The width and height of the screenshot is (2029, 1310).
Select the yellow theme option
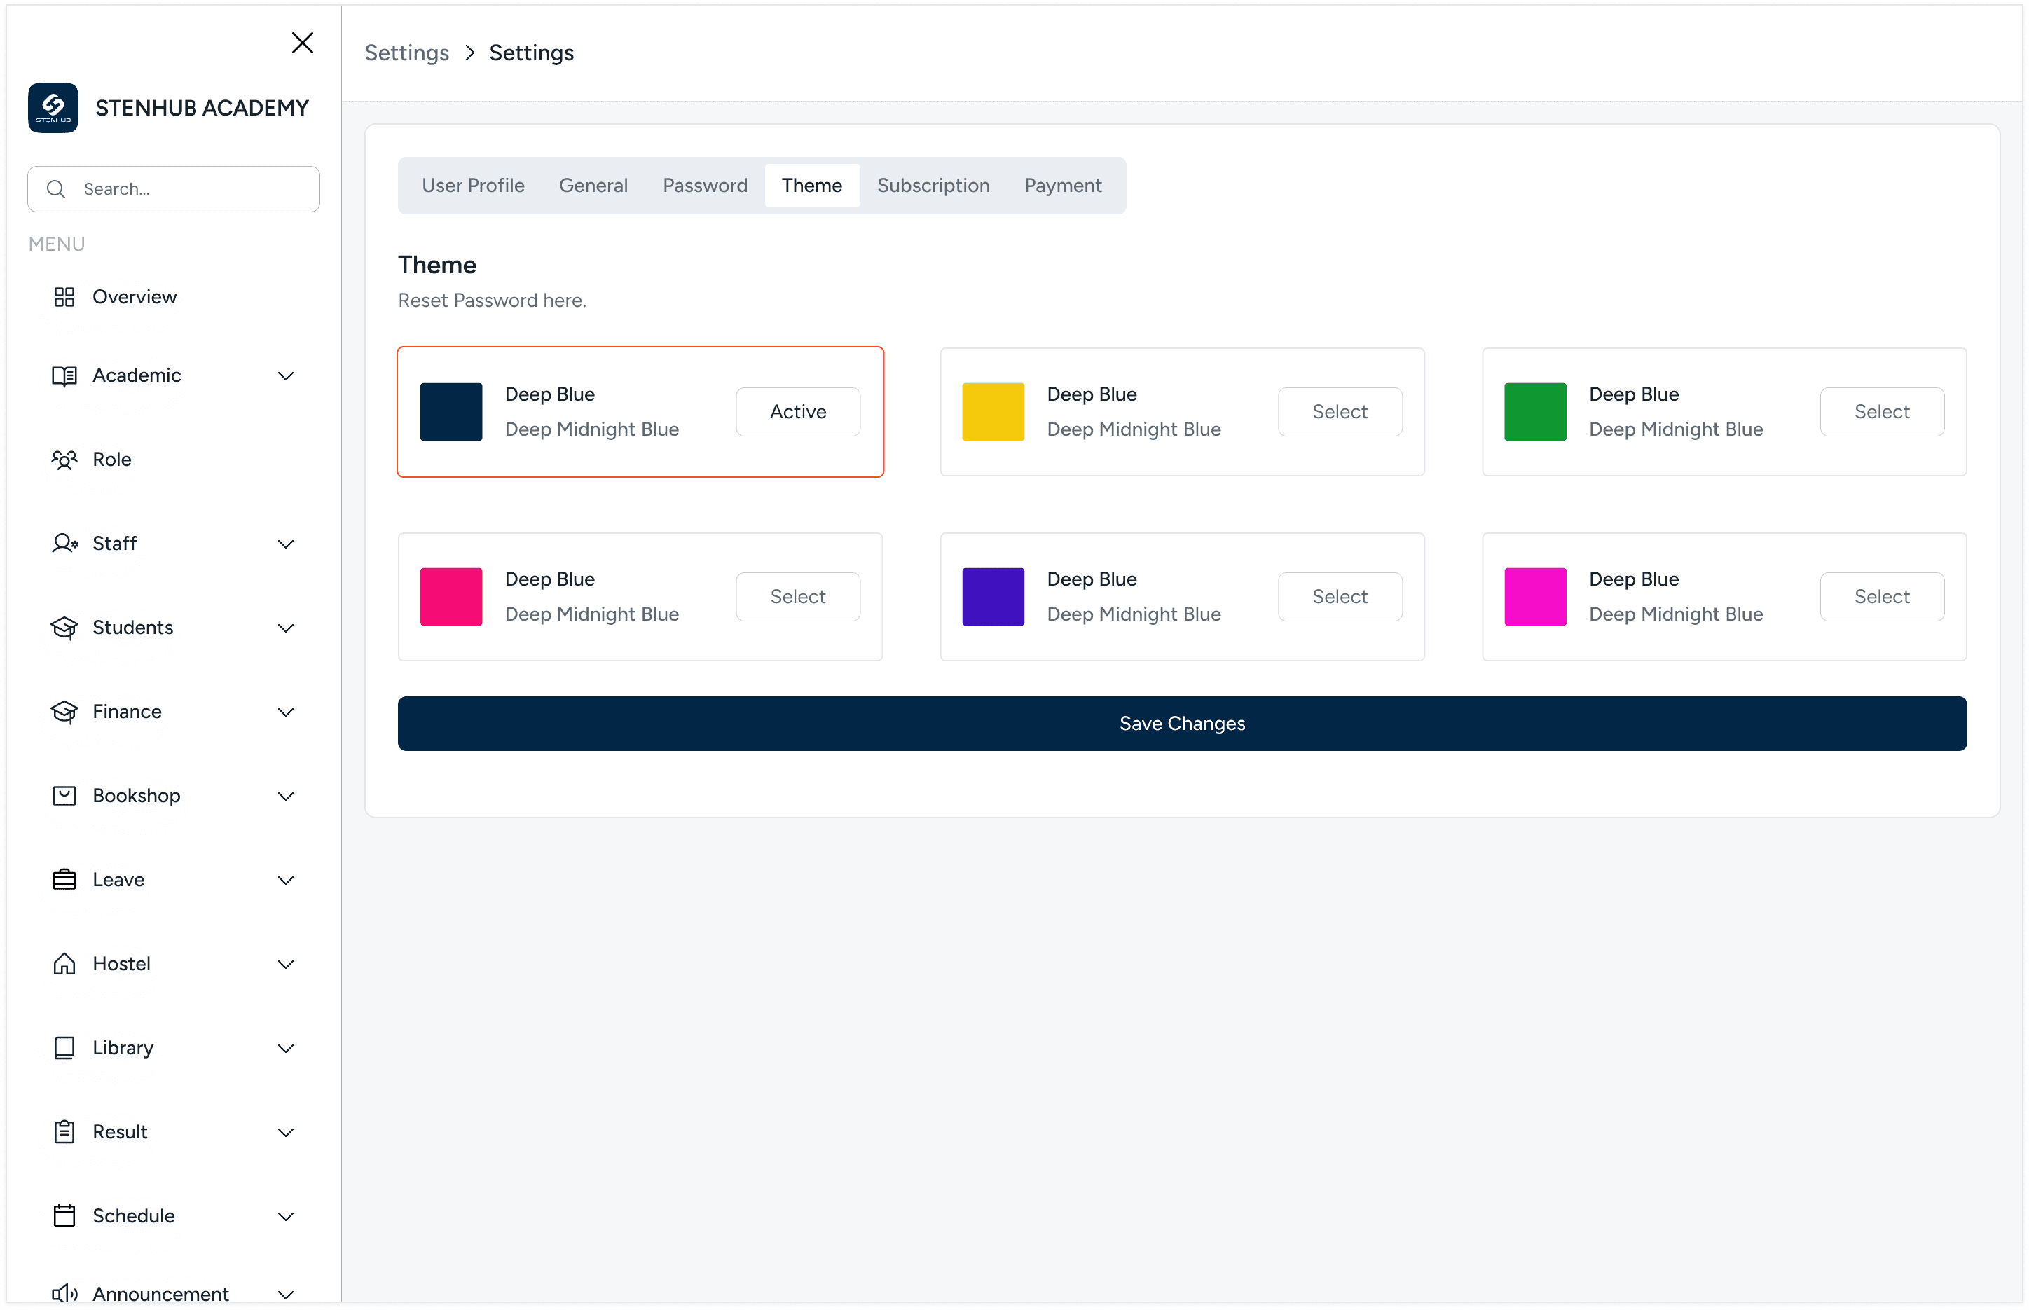click(x=1339, y=412)
